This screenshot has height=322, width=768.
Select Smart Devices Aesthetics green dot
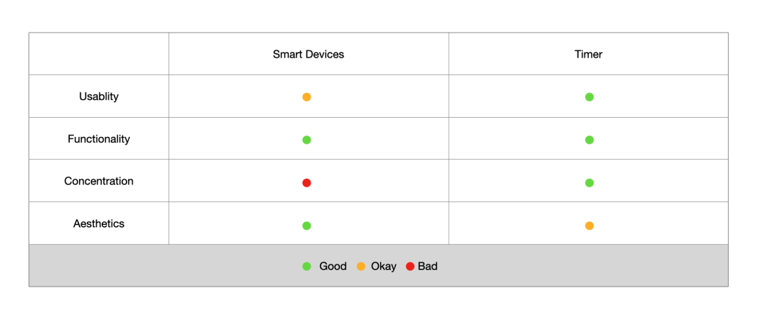tap(306, 226)
